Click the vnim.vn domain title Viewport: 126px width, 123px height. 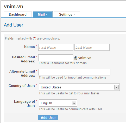tap(14, 7)
